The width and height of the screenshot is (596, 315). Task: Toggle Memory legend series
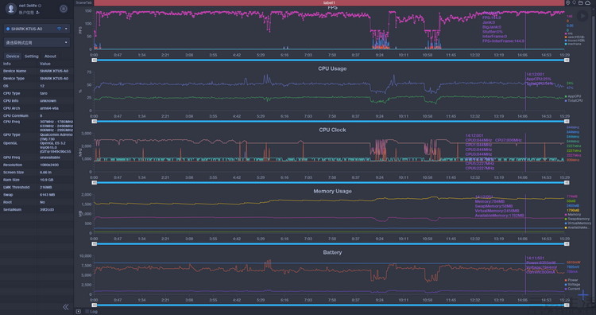(x=573, y=215)
